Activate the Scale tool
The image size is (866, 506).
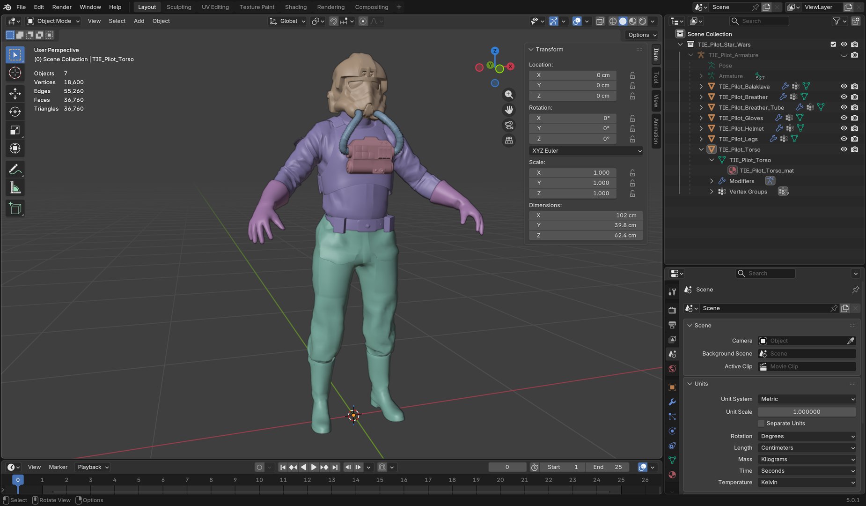[15, 130]
